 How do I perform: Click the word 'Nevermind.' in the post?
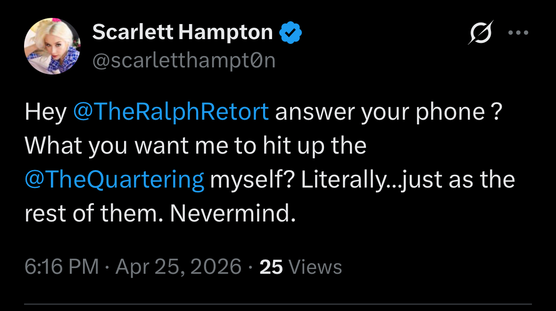(233, 213)
